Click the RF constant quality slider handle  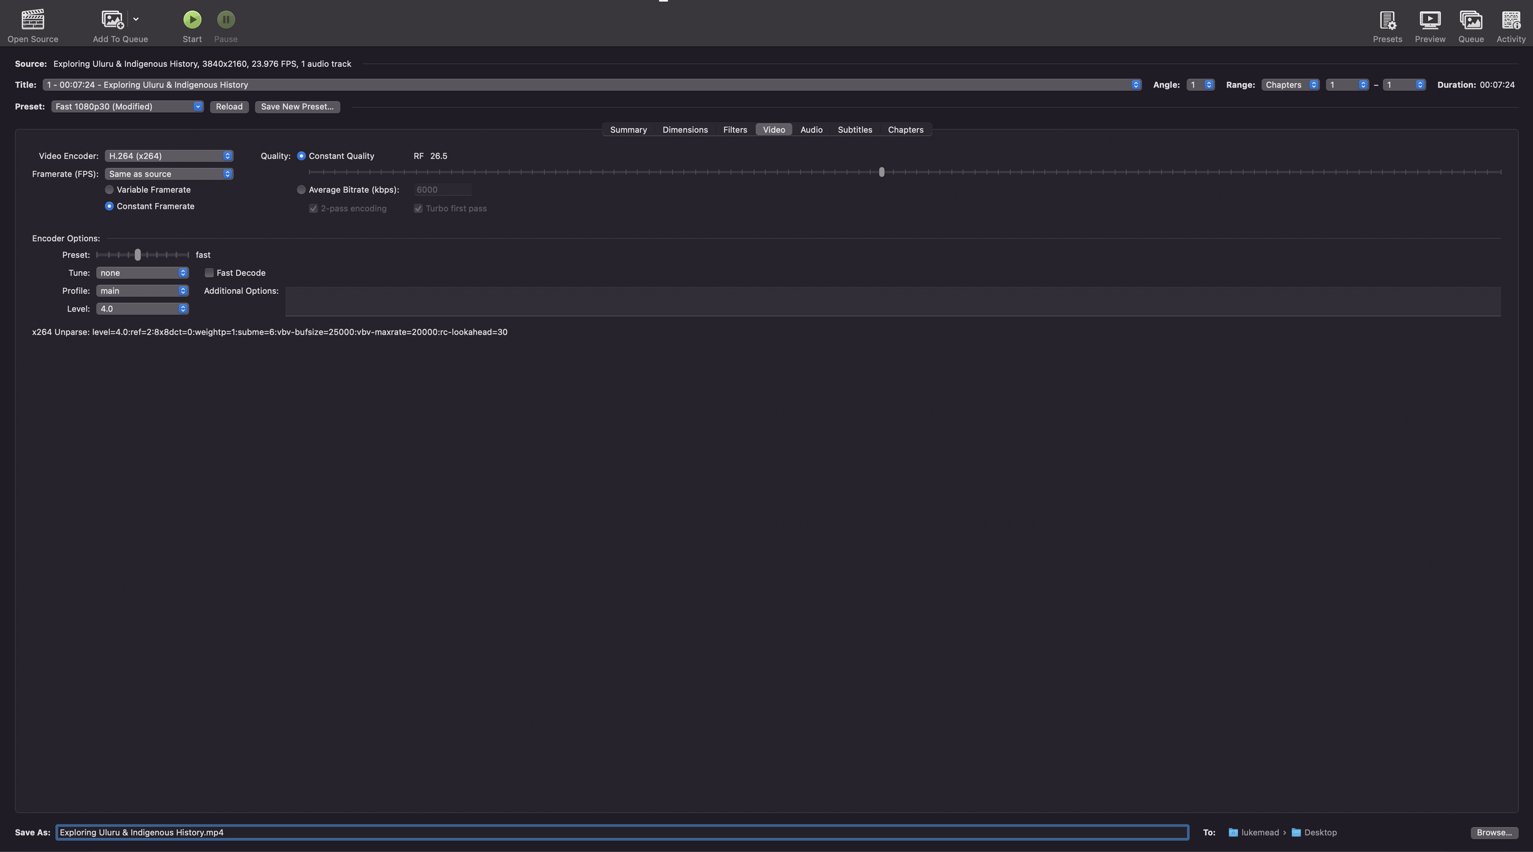881,172
